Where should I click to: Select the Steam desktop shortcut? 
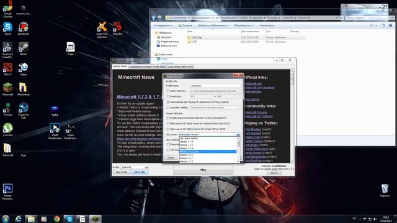pos(24,48)
